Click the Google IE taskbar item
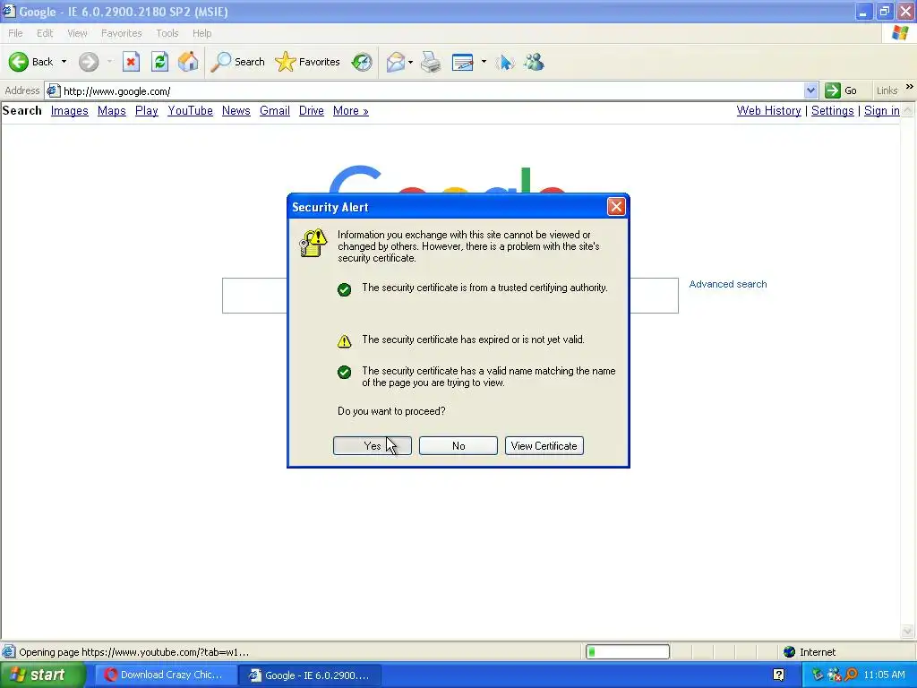Viewport: 917px width, 688px height. click(310, 675)
